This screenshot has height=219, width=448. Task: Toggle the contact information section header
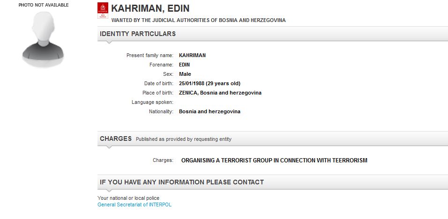[x=182, y=182]
